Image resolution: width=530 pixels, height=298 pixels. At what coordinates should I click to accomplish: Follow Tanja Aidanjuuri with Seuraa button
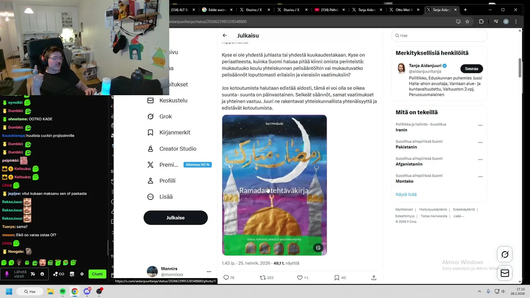click(472, 69)
